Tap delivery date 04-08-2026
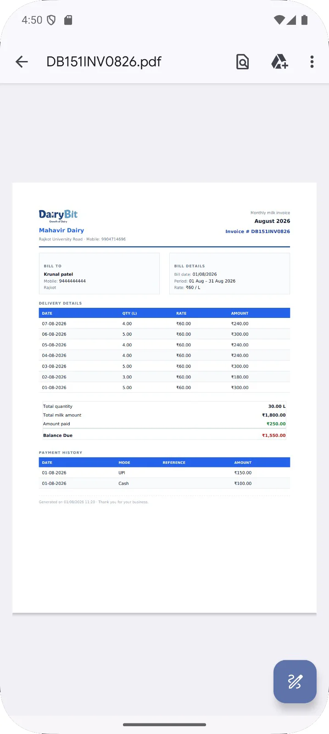Image resolution: width=329 pixels, height=734 pixels. pos(54,356)
